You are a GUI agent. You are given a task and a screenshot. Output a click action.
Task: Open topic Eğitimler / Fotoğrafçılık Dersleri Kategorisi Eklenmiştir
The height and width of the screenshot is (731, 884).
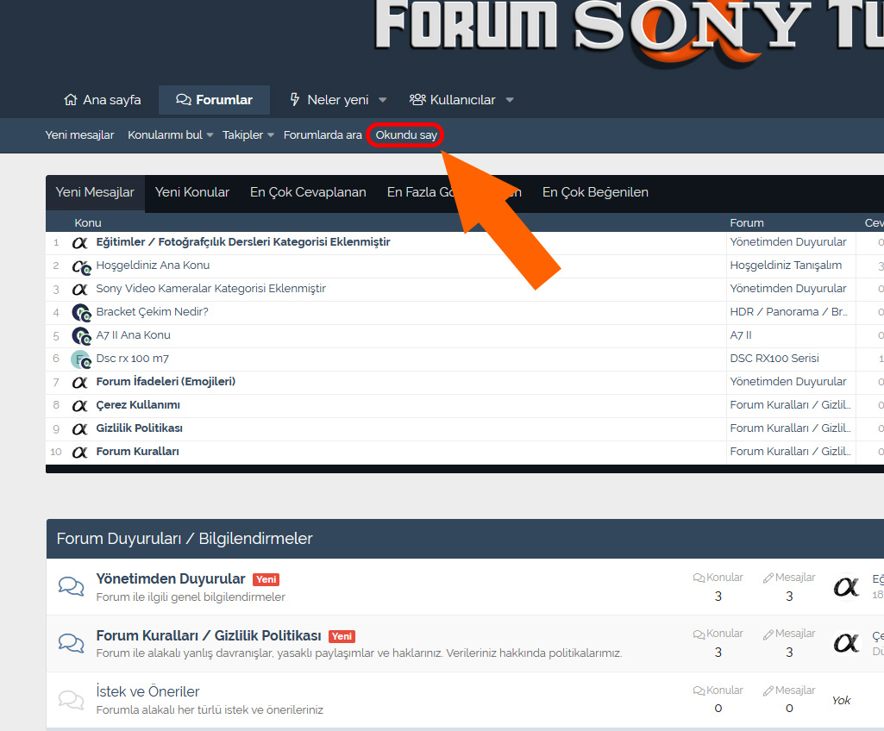coord(243,242)
